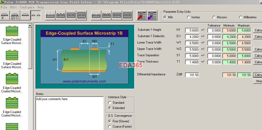The width and height of the screenshot is (262, 130).
Task: Click the Zdiff maximum value box
Action: click(244, 75)
